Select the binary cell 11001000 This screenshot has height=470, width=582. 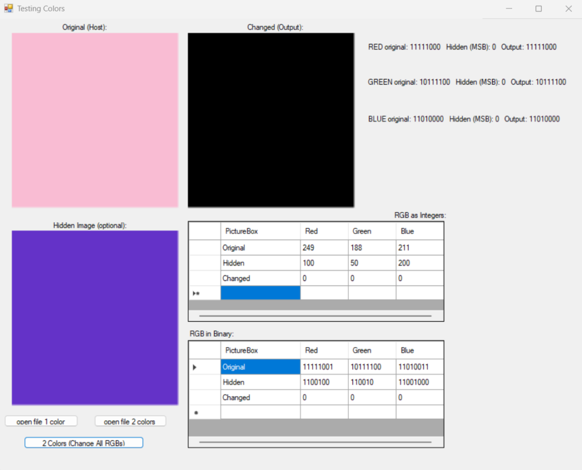click(419, 382)
